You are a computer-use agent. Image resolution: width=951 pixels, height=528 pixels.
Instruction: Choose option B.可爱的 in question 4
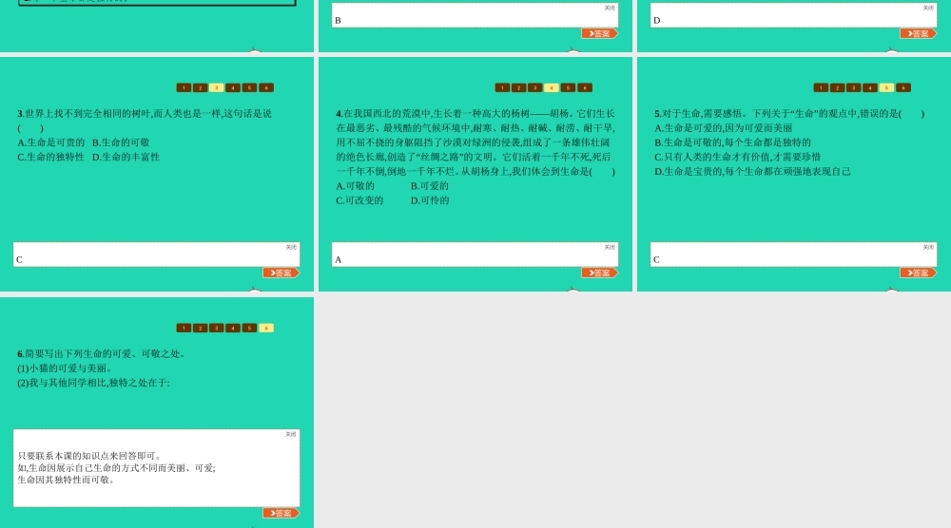(x=430, y=186)
